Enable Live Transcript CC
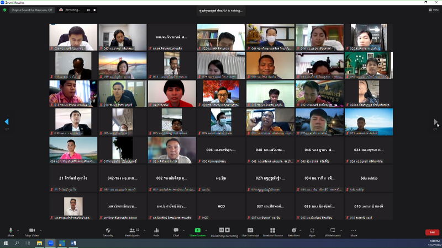Screen dimensions: 442x248 point(250,232)
